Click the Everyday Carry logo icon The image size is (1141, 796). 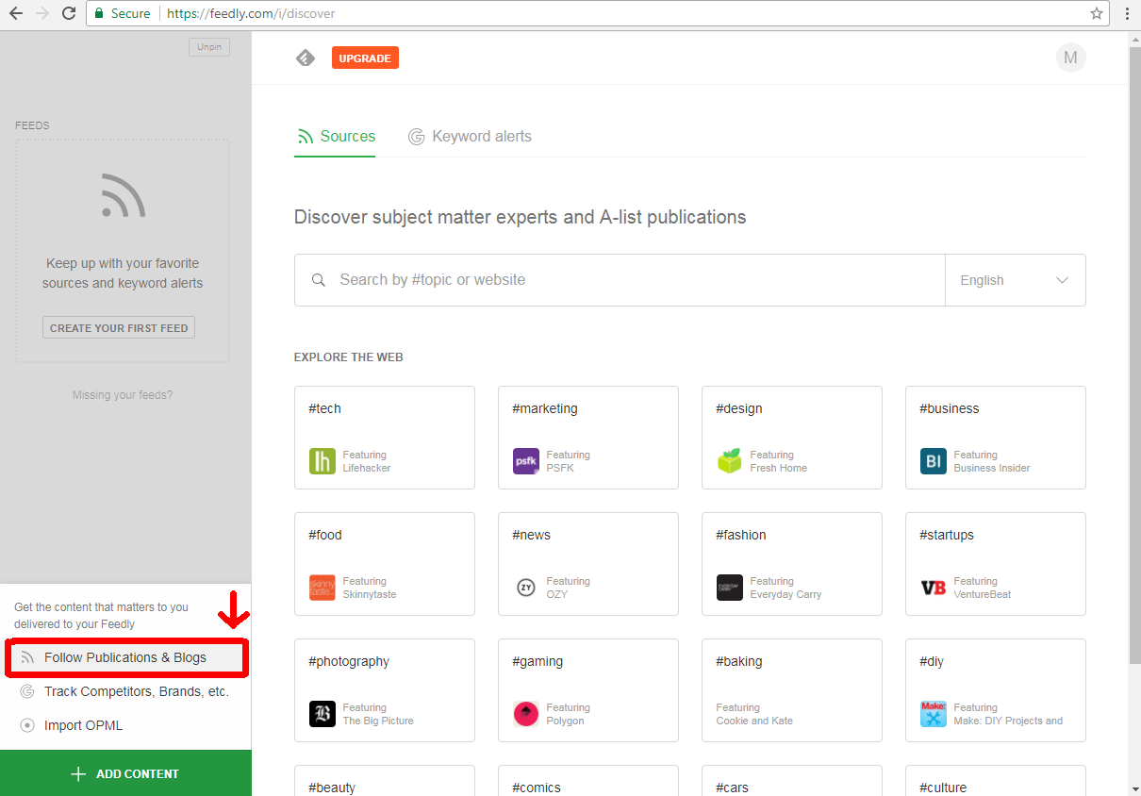(x=730, y=588)
